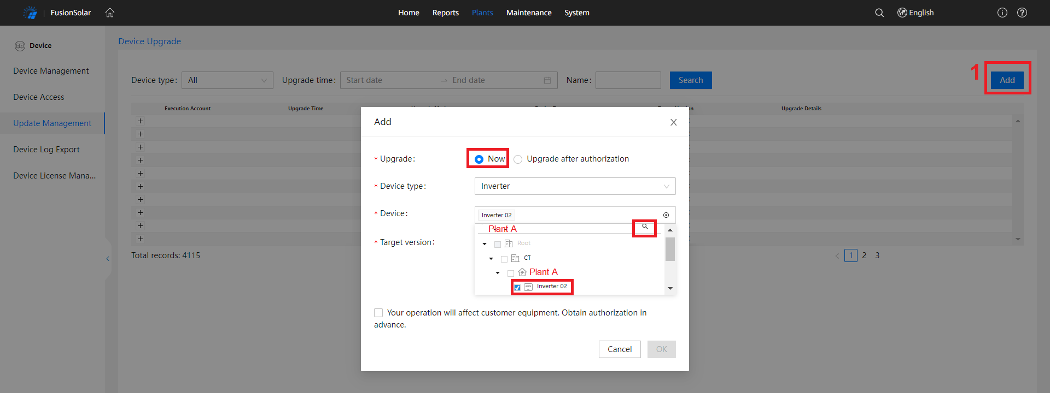
Task: Click the device tree scrollbar up arrow
Action: click(670, 230)
